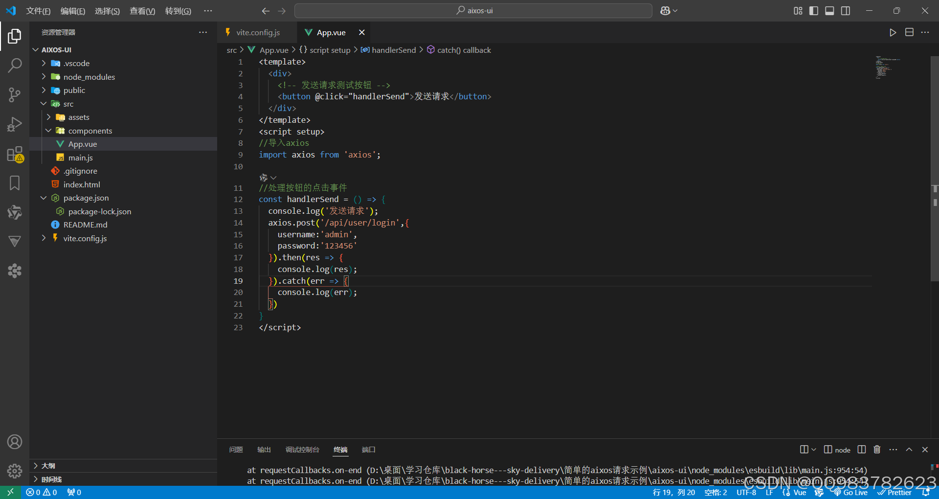
Task: Go forward using the right arrow
Action: (282, 11)
